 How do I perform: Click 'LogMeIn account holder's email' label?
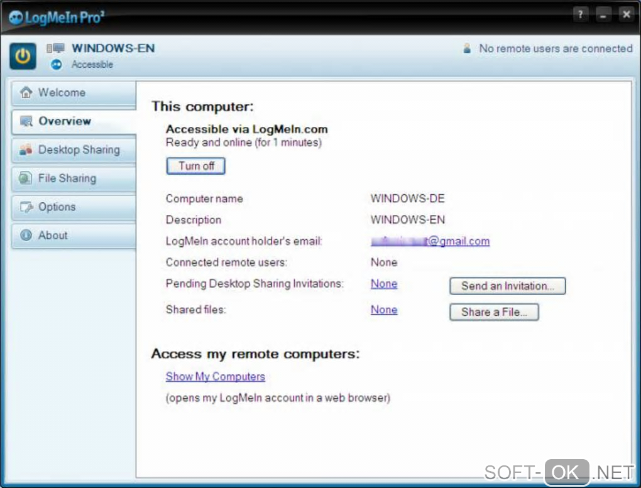(x=244, y=241)
